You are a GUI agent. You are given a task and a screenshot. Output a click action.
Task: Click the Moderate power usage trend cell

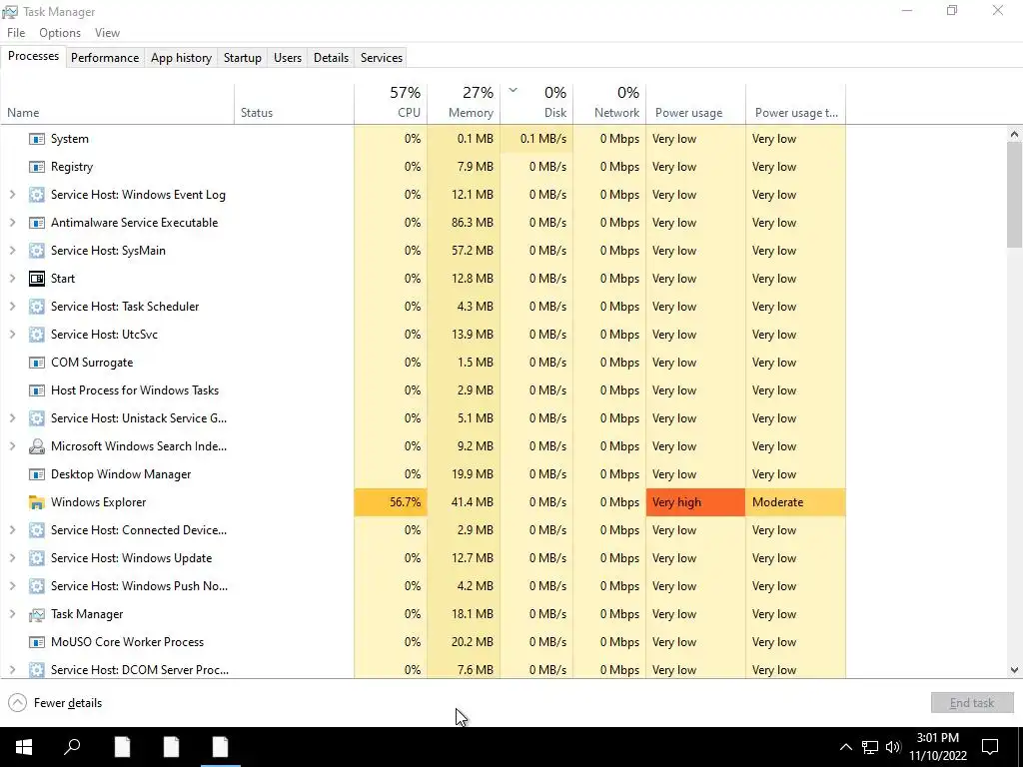click(x=796, y=502)
